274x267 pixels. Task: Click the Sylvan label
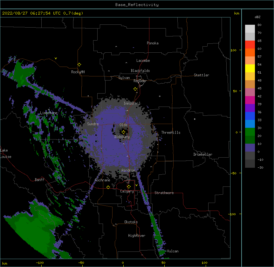(124, 78)
